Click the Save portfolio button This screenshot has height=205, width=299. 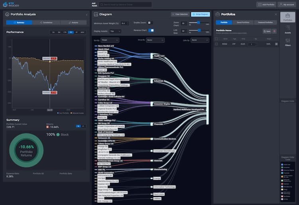[267, 31]
